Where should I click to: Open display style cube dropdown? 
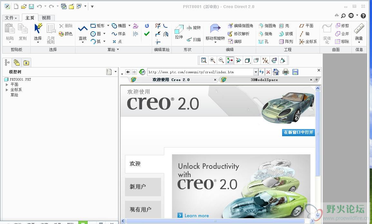pyautogui.click(x=247, y=60)
